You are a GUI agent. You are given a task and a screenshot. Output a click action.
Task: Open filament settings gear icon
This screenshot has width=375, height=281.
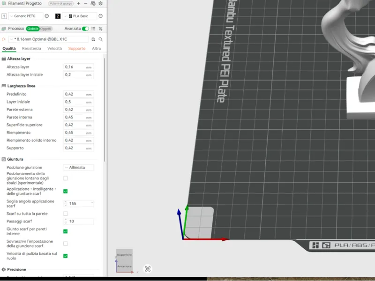100,3
